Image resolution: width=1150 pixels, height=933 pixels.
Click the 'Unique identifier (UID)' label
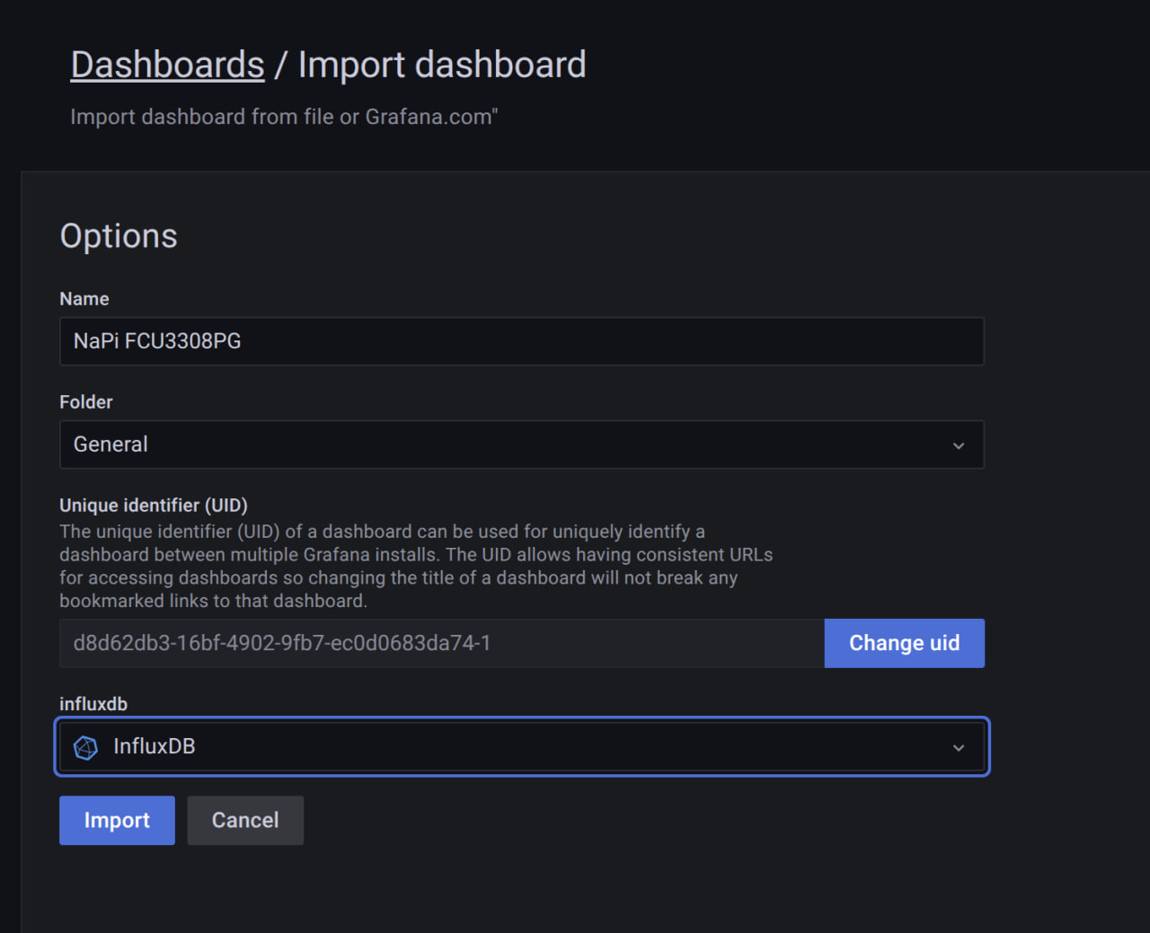[154, 506]
